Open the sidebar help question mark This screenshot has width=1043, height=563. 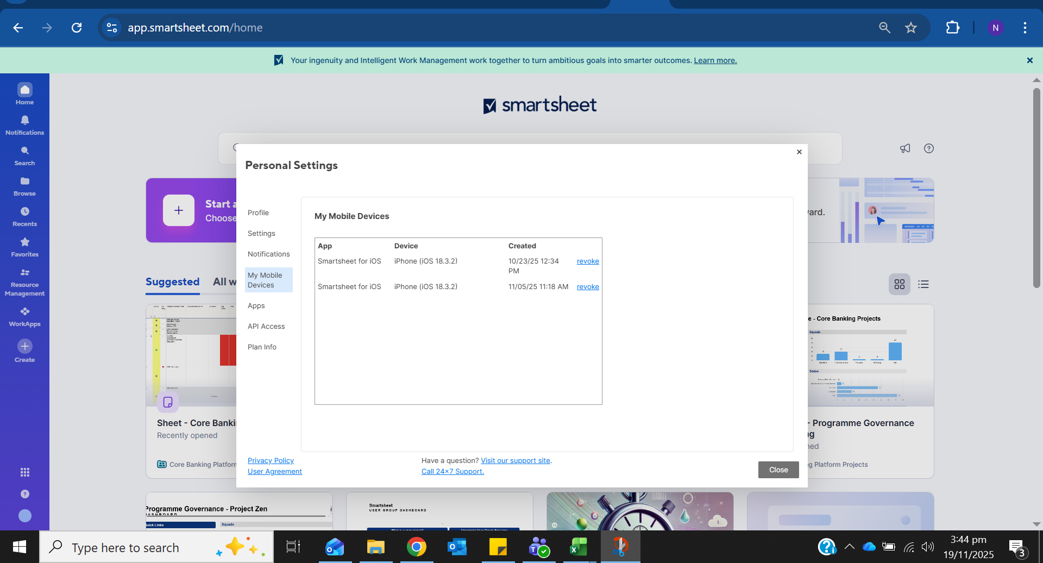(25, 494)
